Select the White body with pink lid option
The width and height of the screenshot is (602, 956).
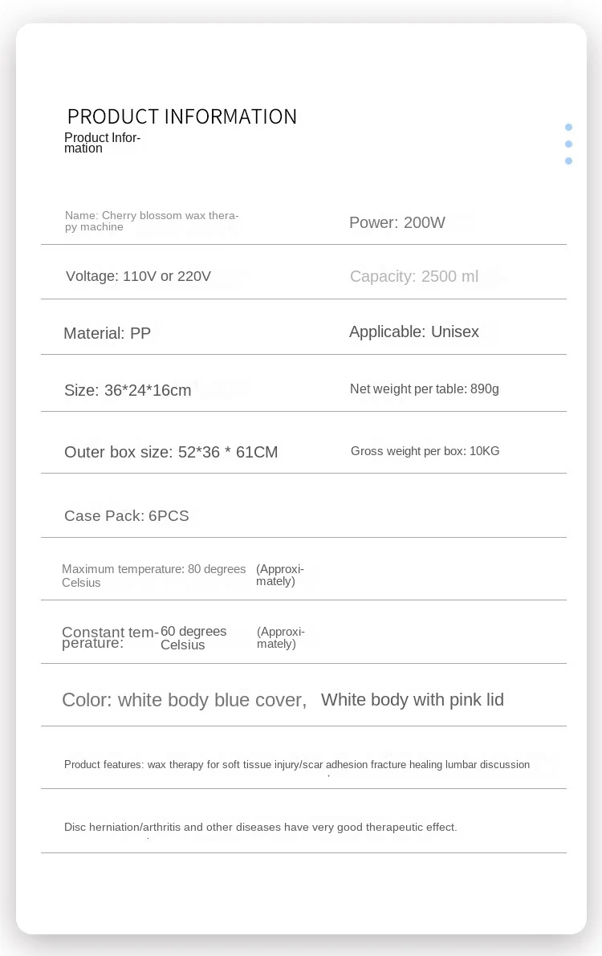tap(412, 699)
